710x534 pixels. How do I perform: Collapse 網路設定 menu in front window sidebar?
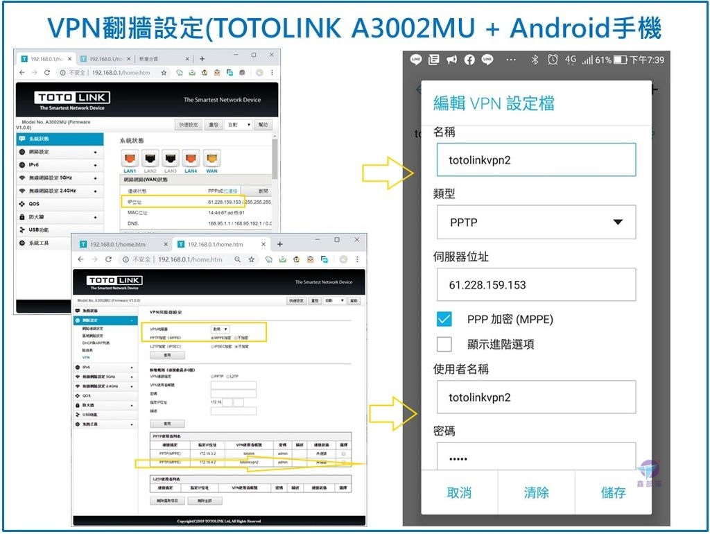click(105, 320)
